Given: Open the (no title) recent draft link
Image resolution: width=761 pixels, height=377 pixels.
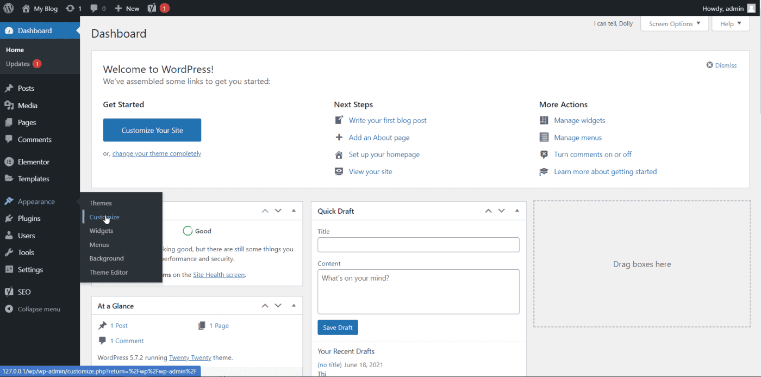Looking at the screenshot, I should pyautogui.click(x=329, y=364).
